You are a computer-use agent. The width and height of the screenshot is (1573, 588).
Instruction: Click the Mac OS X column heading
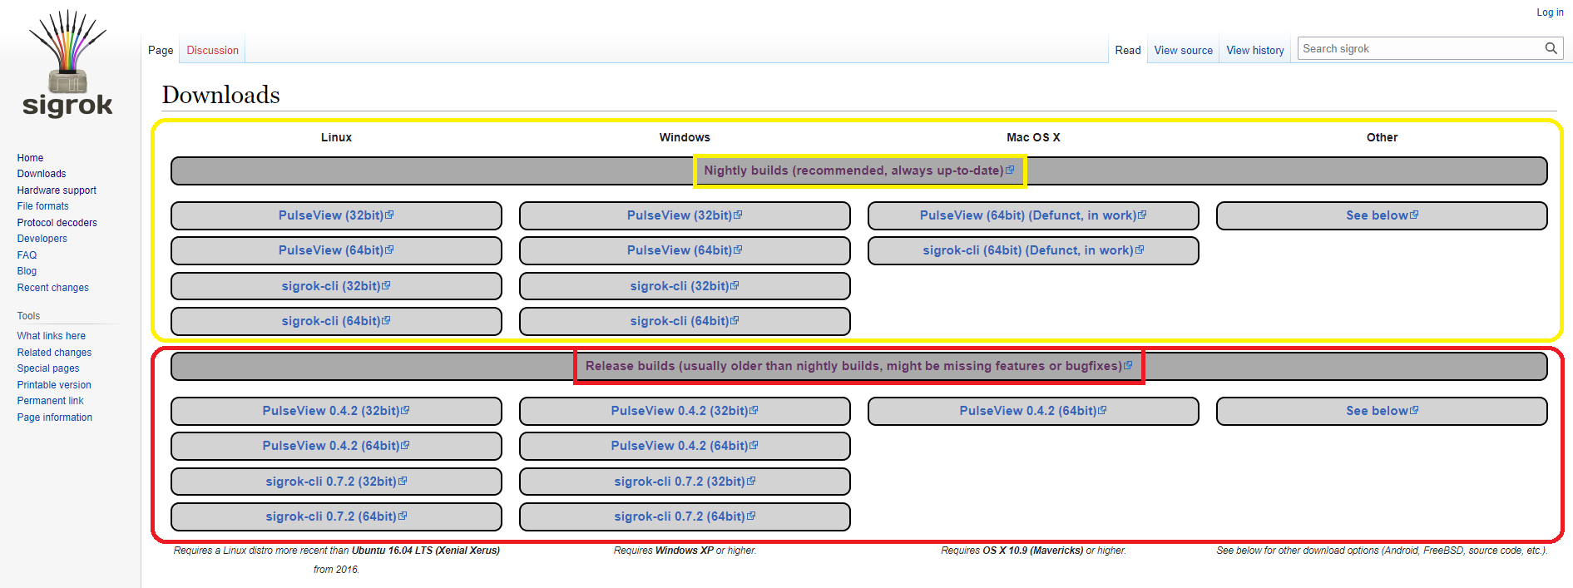pyautogui.click(x=1033, y=137)
